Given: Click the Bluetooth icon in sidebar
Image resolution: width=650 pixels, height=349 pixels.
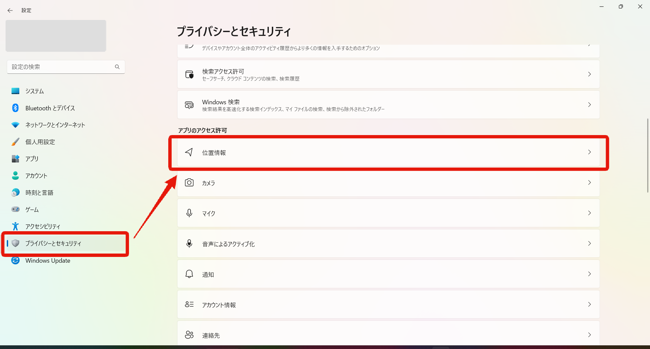Looking at the screenshot, I should tap(15, 108).
